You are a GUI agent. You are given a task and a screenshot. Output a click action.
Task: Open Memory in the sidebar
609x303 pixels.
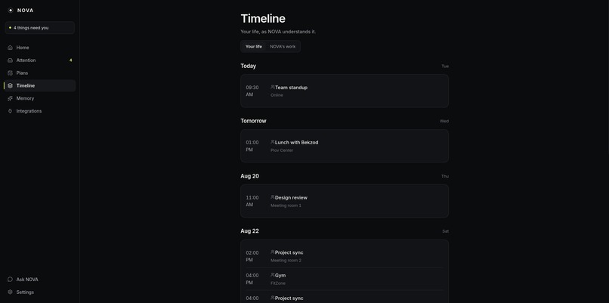[x=39, y=98]
